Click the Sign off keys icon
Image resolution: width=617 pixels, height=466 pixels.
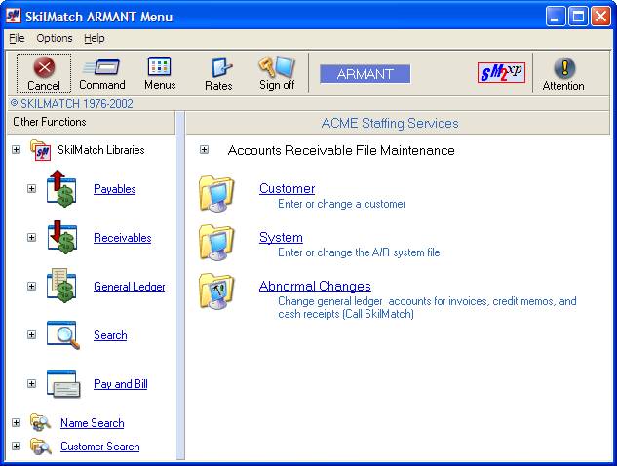277,66
